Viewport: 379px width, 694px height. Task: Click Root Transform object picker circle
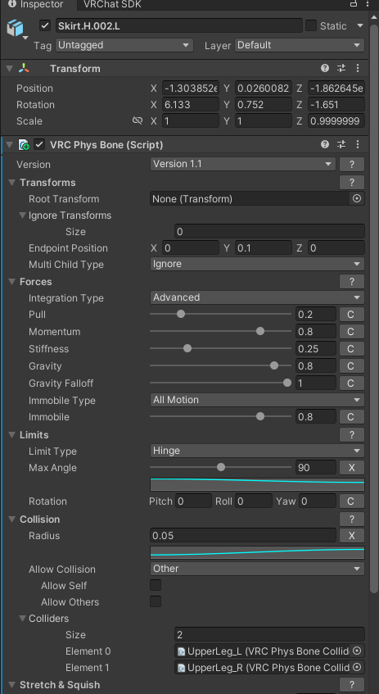[357, 199]
